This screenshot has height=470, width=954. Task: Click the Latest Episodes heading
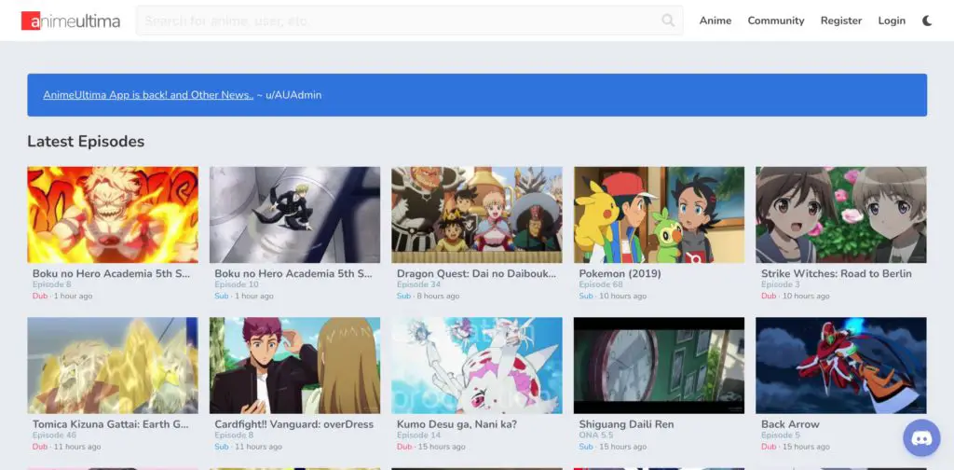[x=86, y=141]
